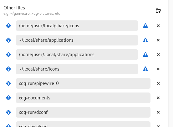The image size is (173, 127).
Task: Add a new folder path in Other files
Action: [x=158, y=11]
